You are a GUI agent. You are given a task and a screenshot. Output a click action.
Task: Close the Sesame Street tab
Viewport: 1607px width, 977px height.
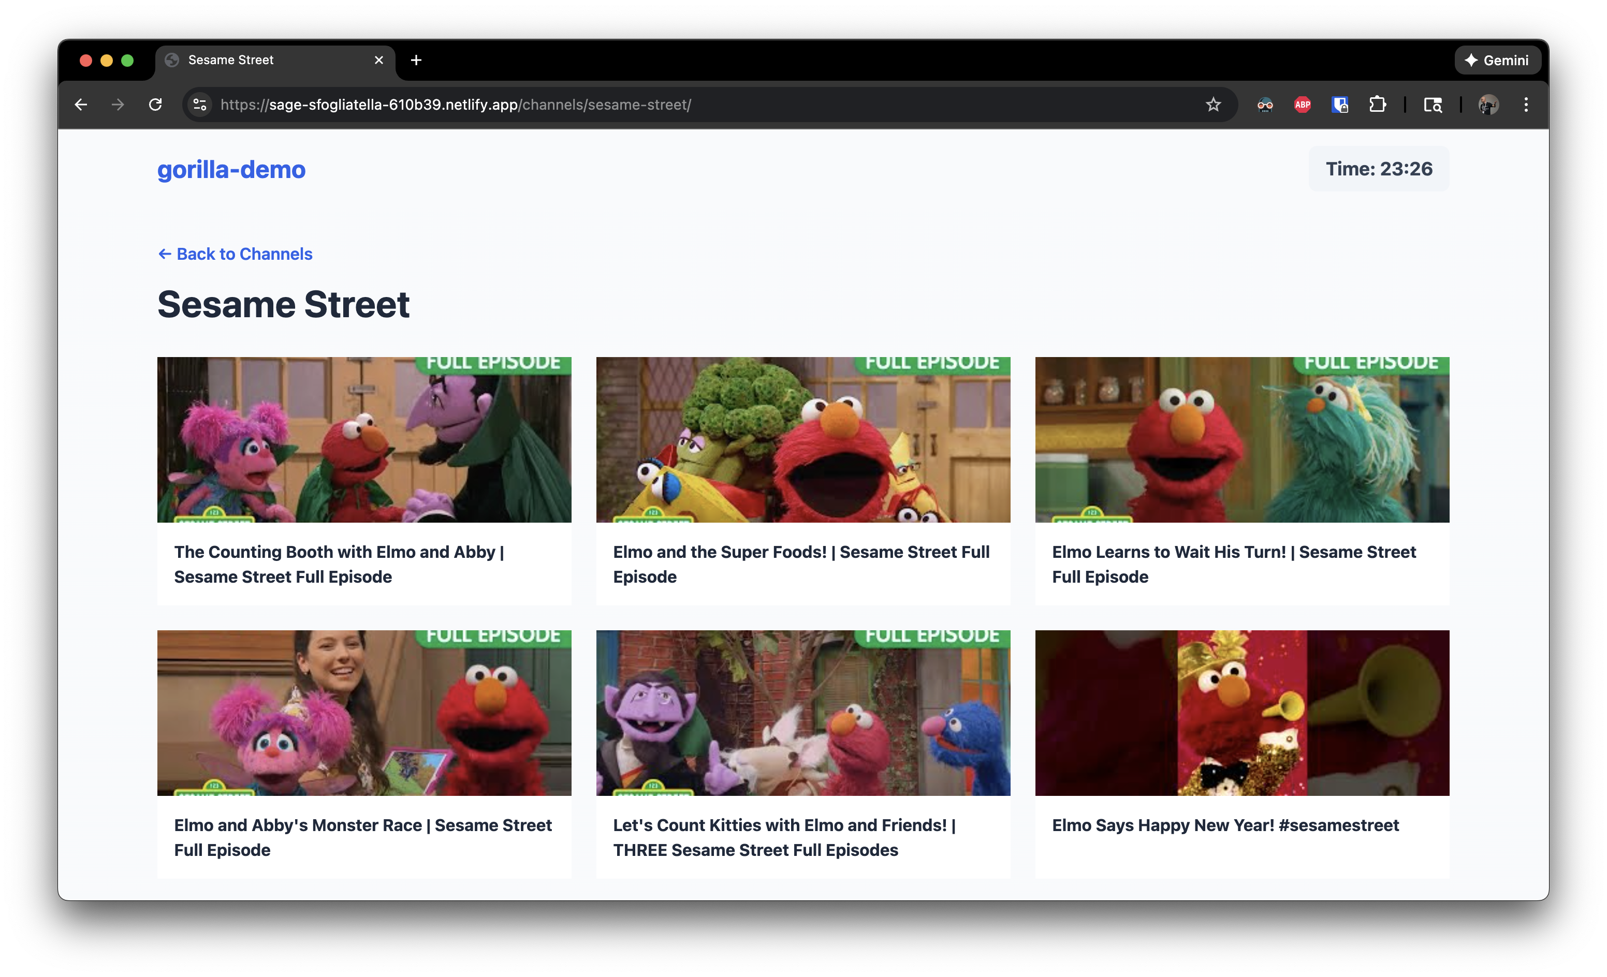[379, 60]
